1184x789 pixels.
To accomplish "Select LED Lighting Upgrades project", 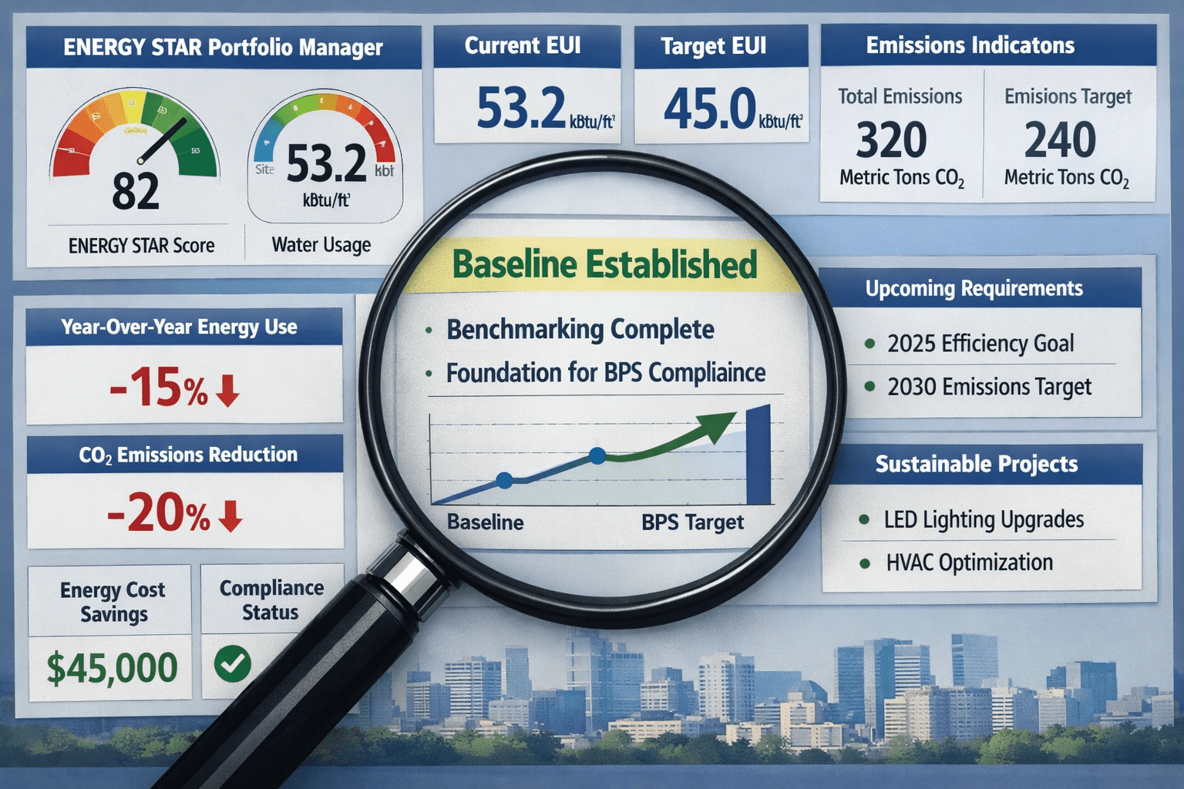I will point(984,520).
